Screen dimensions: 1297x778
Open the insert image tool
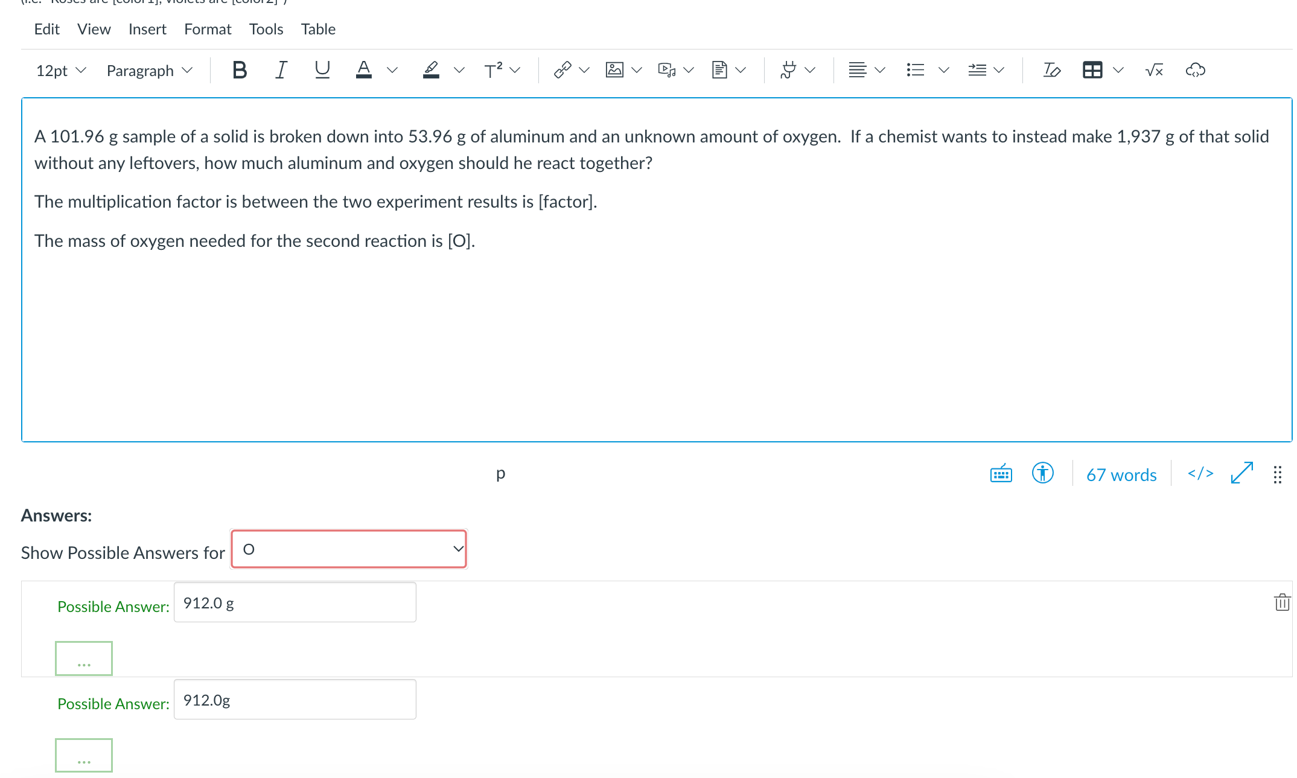click(614, 69)
